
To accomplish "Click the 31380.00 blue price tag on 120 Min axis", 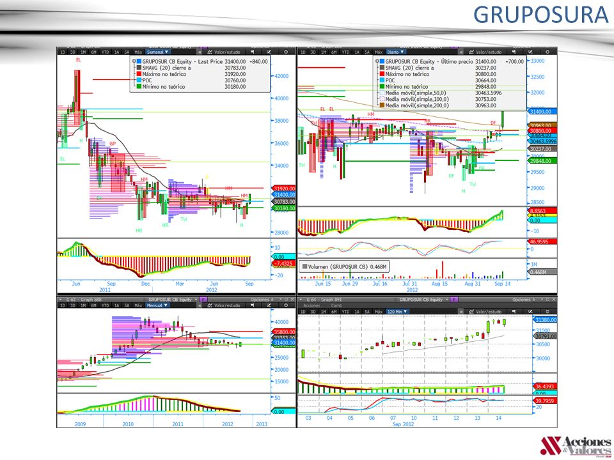I will (546, 320).
